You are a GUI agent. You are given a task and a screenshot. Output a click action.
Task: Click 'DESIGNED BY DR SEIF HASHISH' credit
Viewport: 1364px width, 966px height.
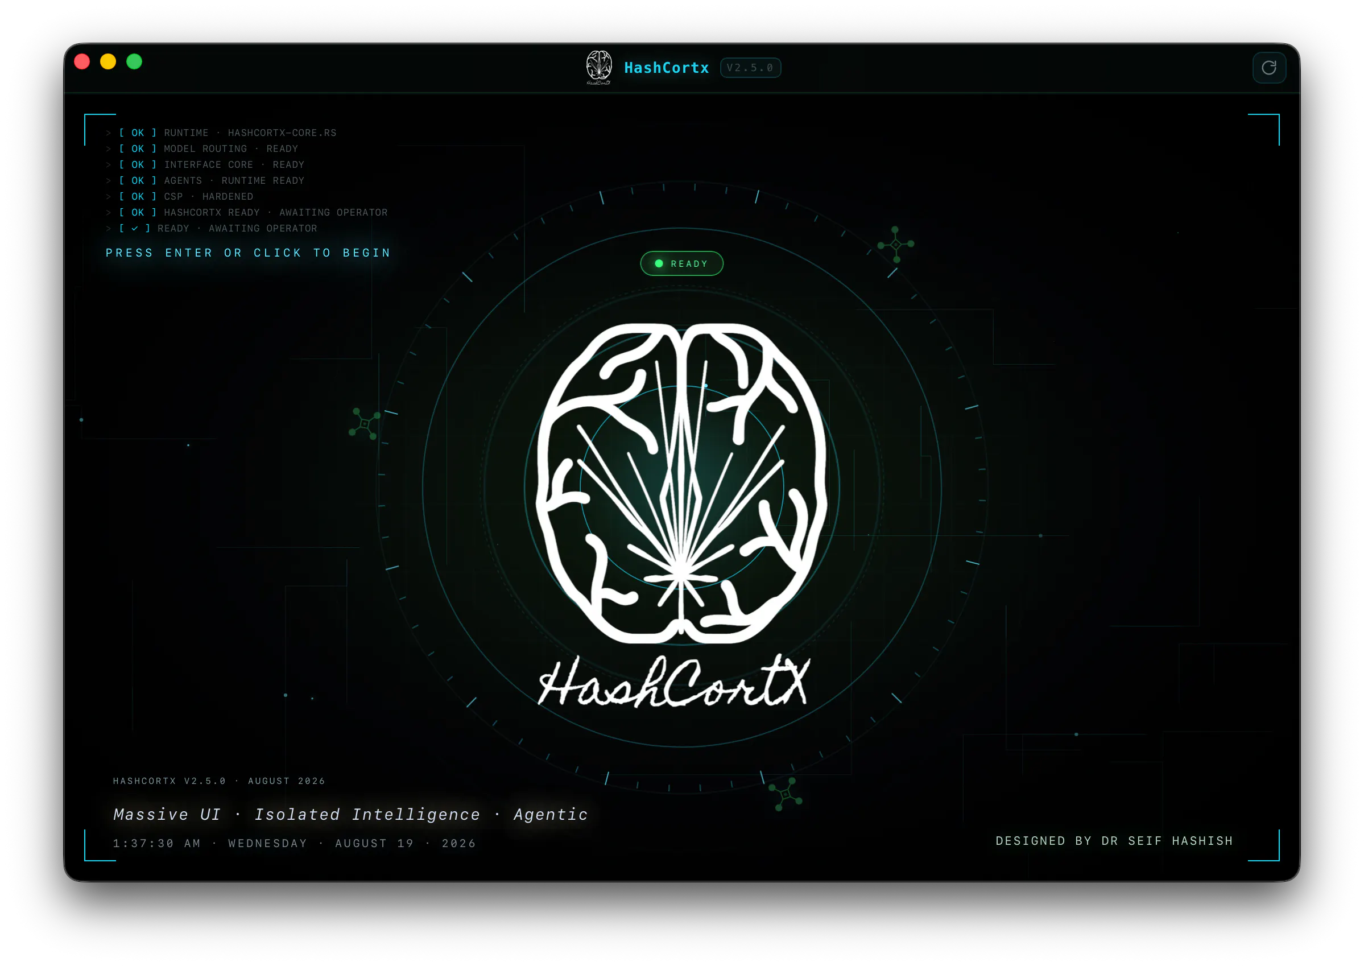pos(1114,840)
